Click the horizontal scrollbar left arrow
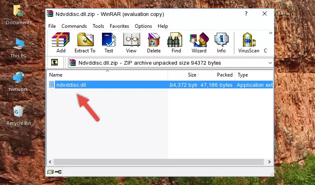 [50, 162]
